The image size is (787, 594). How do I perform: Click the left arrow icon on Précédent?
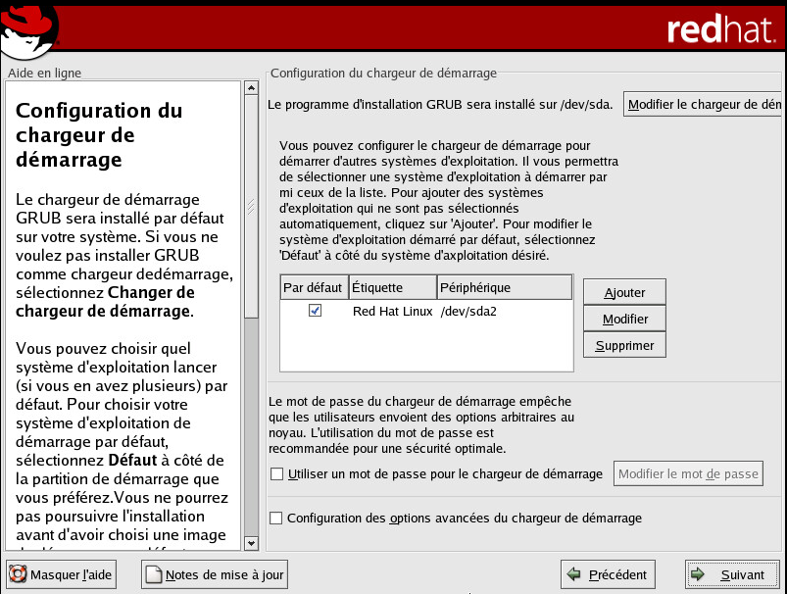coord(573,574)
